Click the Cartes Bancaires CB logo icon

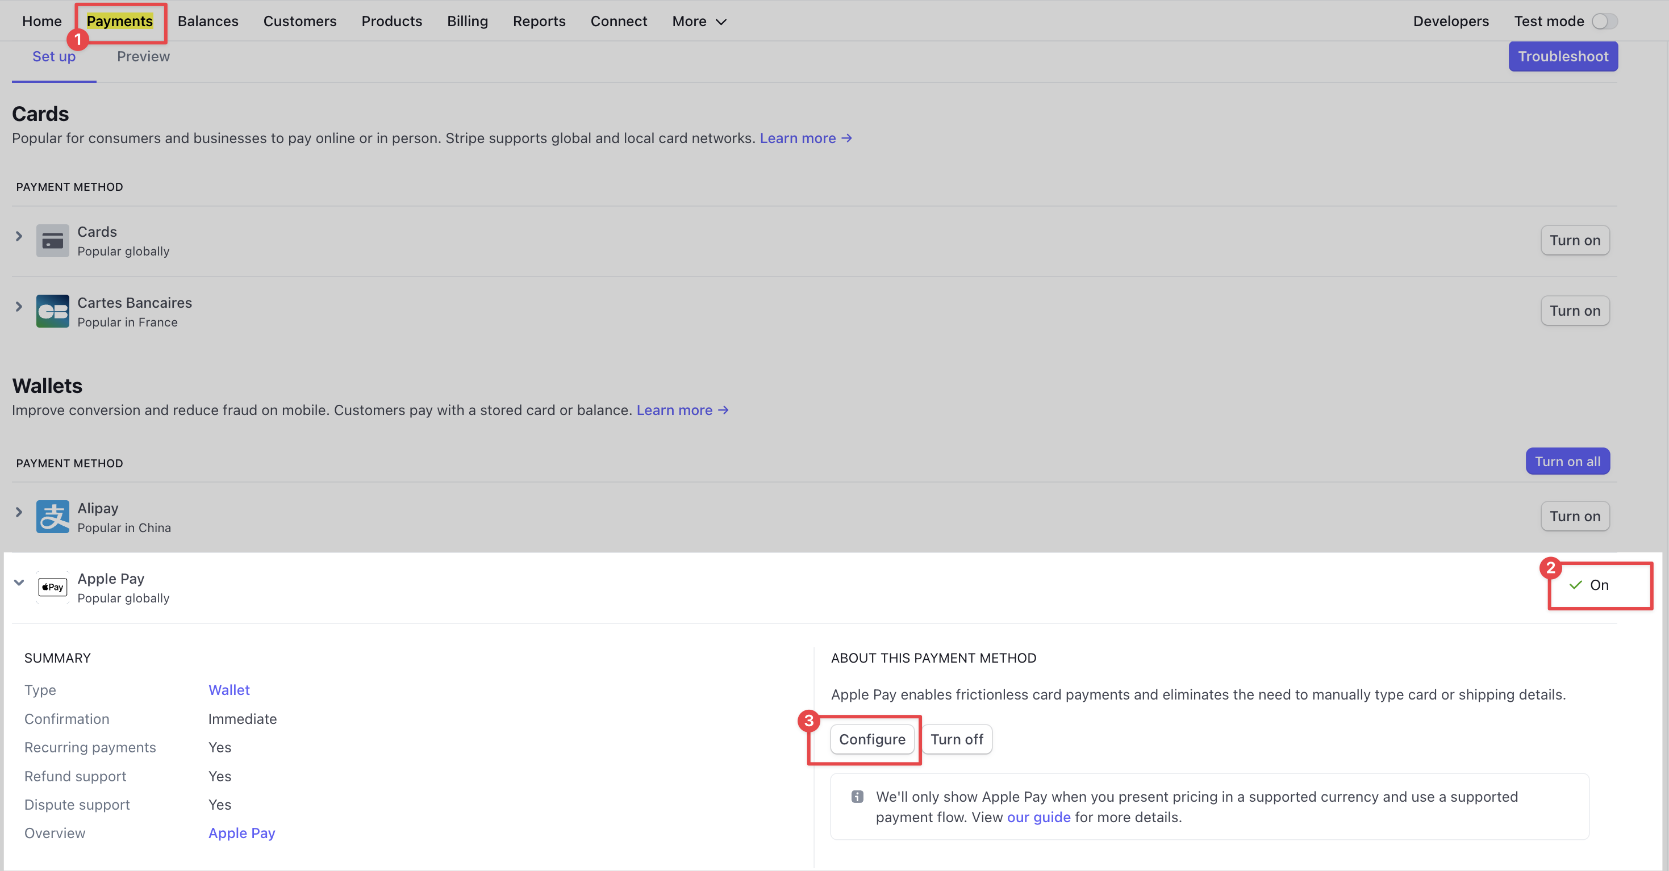point(52,312)
